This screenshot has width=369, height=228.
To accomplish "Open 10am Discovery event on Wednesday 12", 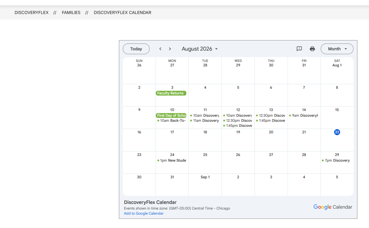I will [238, 115].
